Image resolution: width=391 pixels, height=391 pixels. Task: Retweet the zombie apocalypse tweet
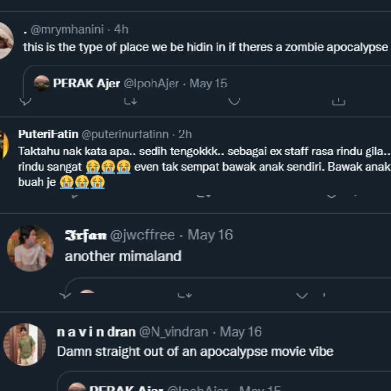(x=130, y=101)
